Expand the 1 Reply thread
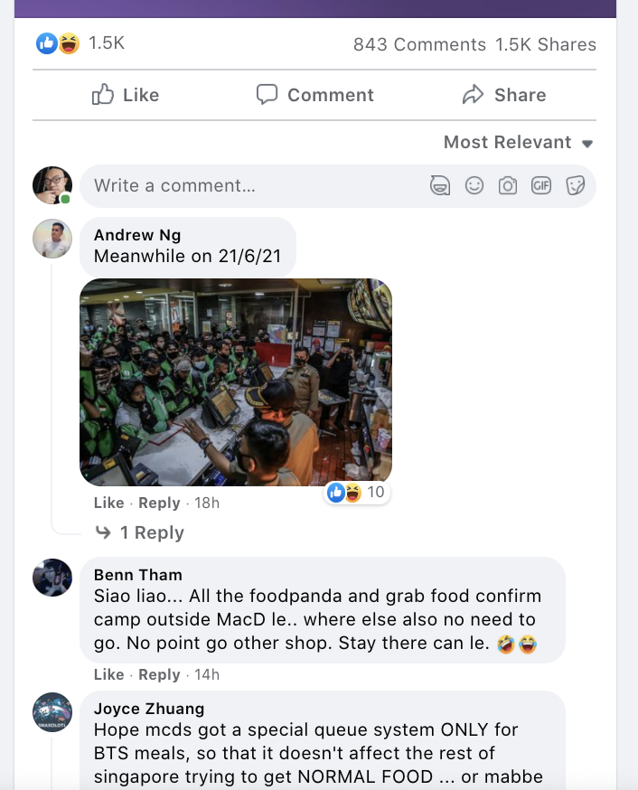Viewport: 638px width, 790px height. pyautogui.click(x=151, y=533)
